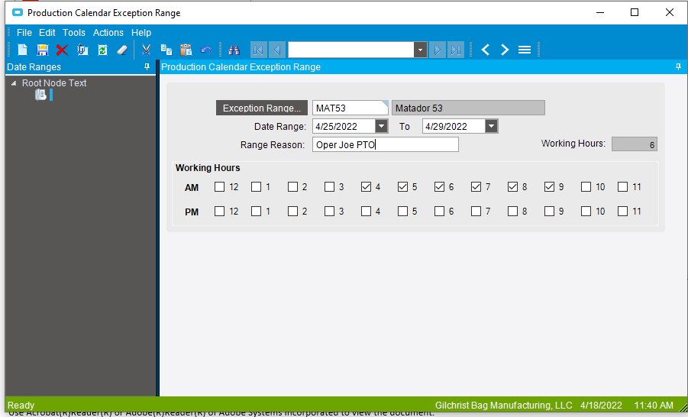Uncheck the AM 8 working hour
Viewport: 688px width, 417px height.
click(512, 187)
